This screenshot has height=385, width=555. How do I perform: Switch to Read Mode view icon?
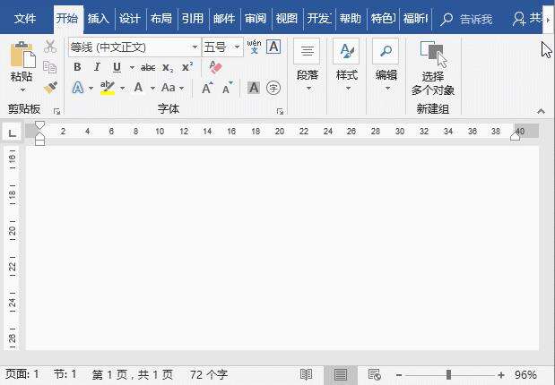(306, 374)
